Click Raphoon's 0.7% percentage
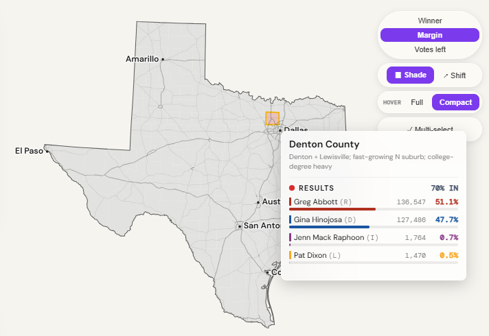The height and width of the screenshot is (336, 489). click(448, 237)
